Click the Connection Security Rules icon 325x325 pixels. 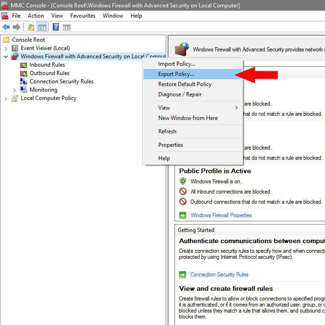tap(24, 81)
